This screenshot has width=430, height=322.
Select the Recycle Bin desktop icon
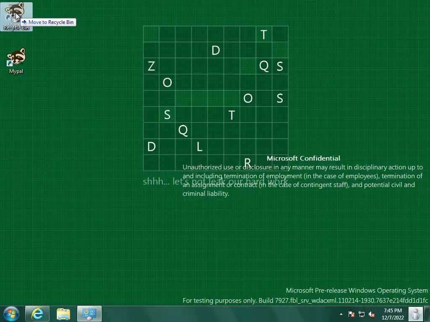(x=16, y=17)
